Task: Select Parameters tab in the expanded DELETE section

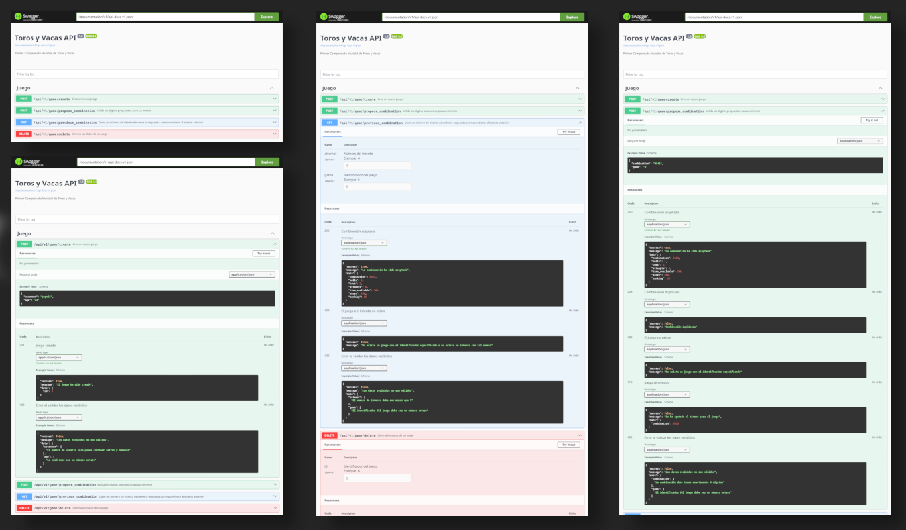Action: click(x=332, y=445)
